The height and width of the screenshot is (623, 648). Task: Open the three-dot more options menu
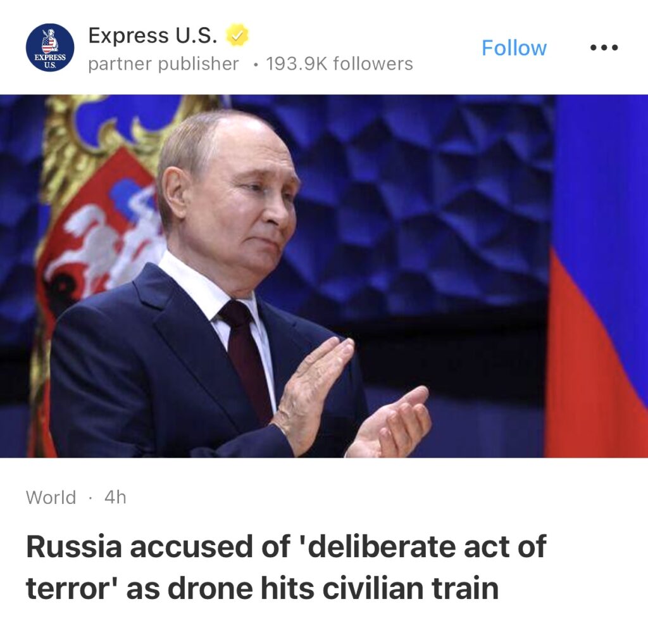coord(604,48)
